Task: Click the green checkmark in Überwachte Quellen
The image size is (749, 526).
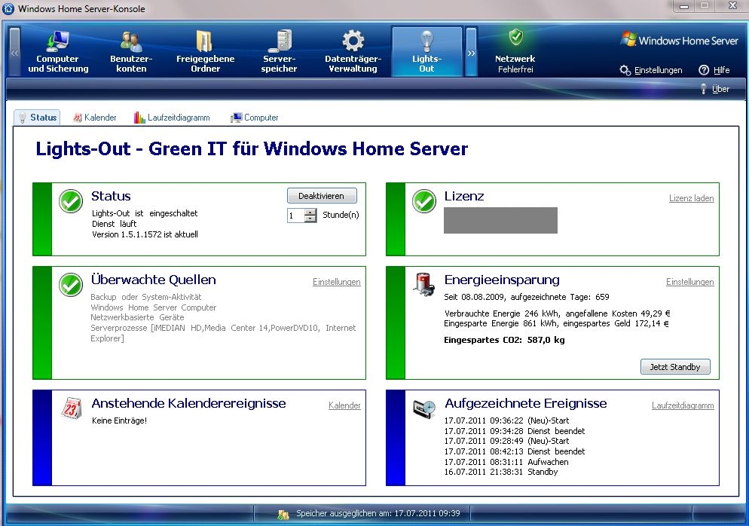Action: (71, 285)
